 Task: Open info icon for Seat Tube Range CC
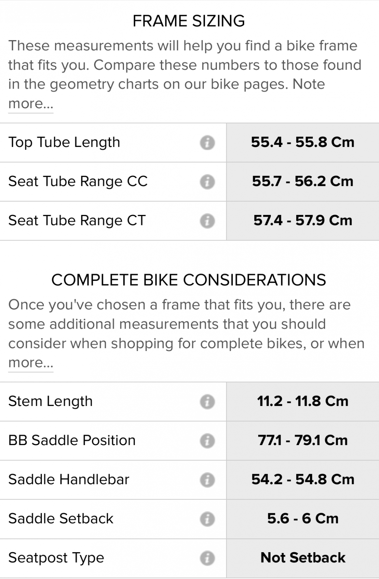tap(207, 182)
